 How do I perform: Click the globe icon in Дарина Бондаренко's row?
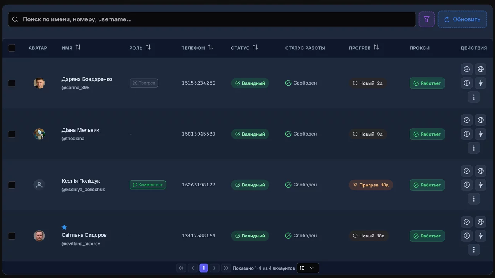(x=480, y=69)
